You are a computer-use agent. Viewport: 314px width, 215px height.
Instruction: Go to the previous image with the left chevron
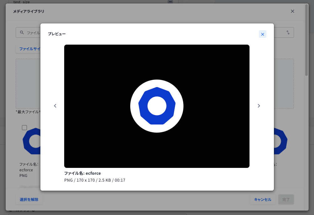pos(55,106)
